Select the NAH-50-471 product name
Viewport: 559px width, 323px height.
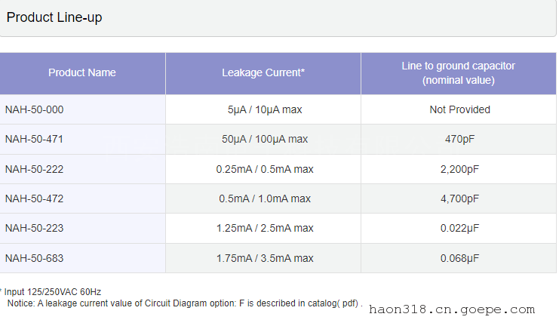pyautogui.click(x=34, y=139)
